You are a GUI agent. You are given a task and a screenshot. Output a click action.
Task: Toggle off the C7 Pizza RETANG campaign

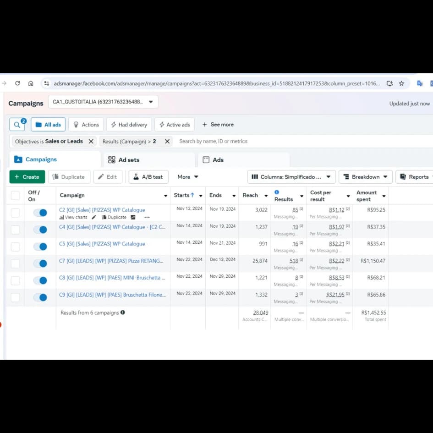pyautogui.click(x=40, y=264)
